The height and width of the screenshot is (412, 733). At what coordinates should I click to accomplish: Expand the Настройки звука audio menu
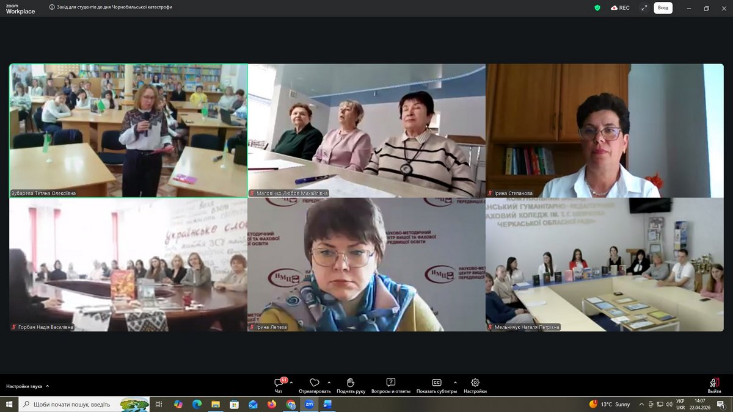27,386
